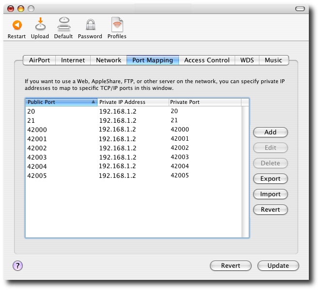Click the port list vertical scrollbar track

pyautogui.click(x=245, y=172)
